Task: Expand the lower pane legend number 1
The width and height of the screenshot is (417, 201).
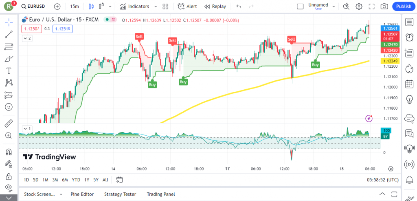Action: click(x=27, y=128)
